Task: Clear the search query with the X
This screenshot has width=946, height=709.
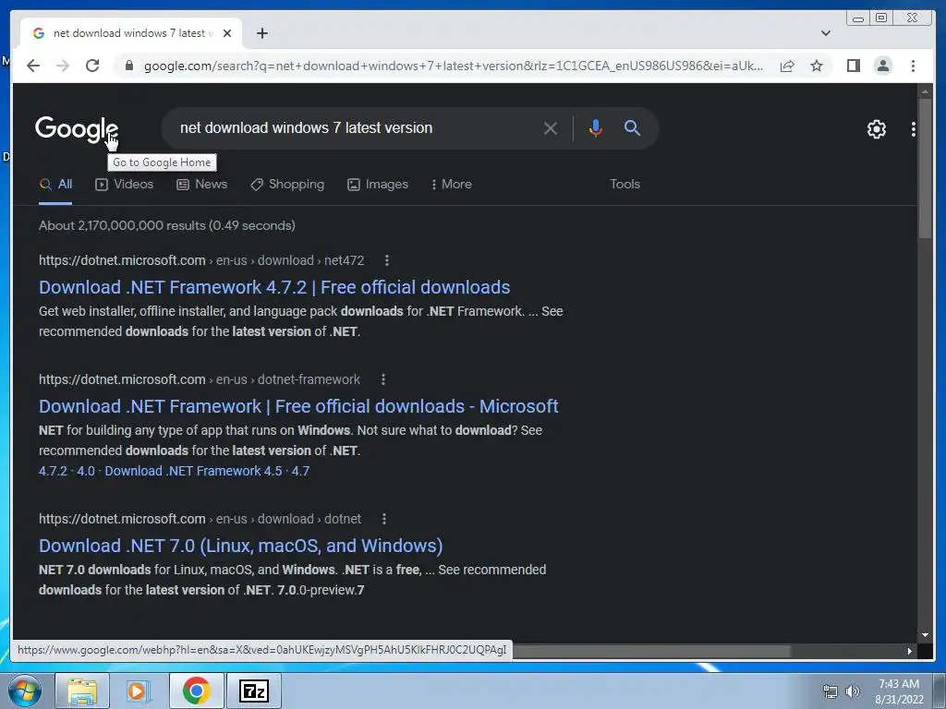Action: pos(551,127)
